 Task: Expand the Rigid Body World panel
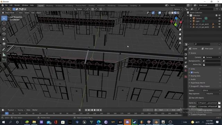[198, 83]
